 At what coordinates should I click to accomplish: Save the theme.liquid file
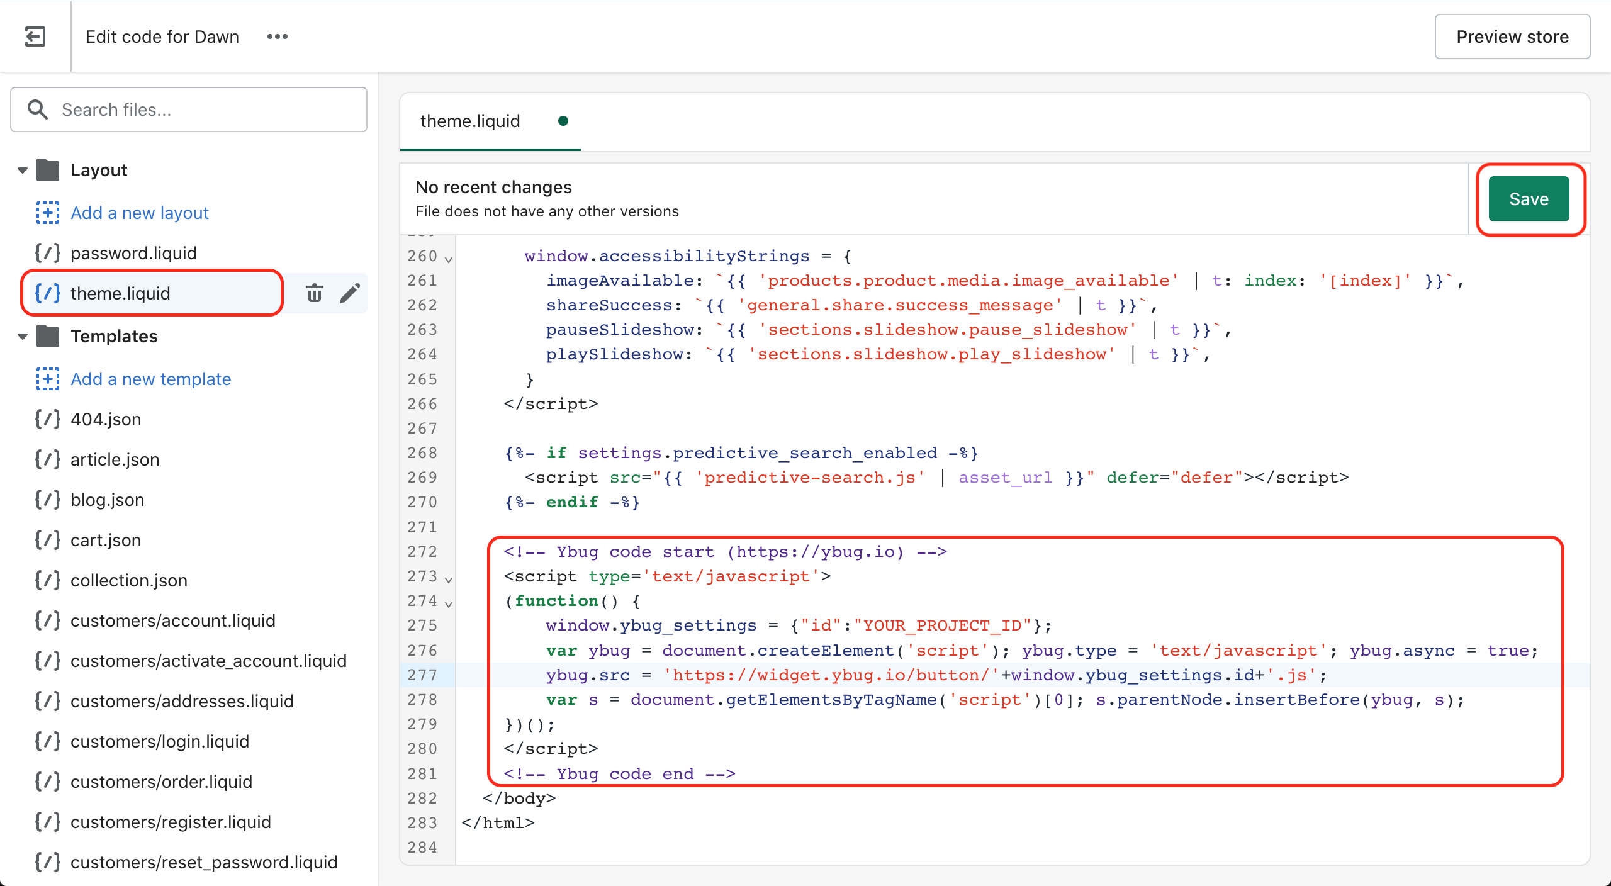[x=1529, y=199]
